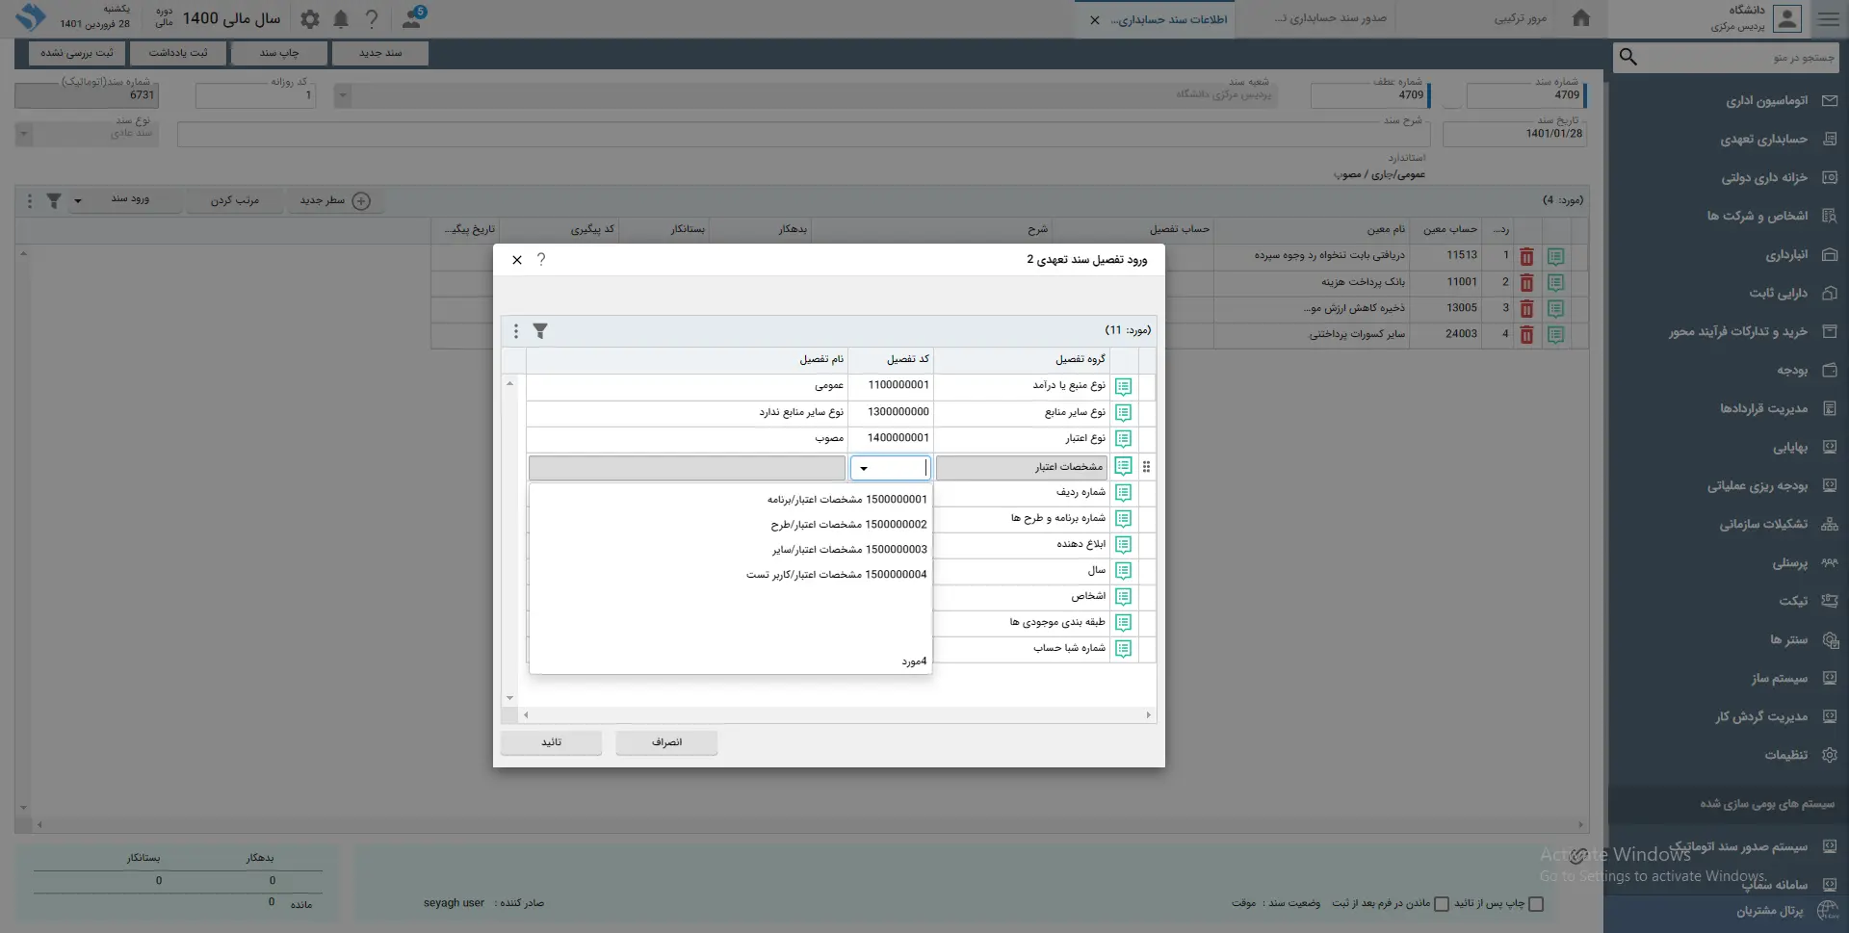Select 1500000002 مشخصات اعتبار/طرح from the list
The width and height of the screenshot is (1849, 933).
point(847,525)
